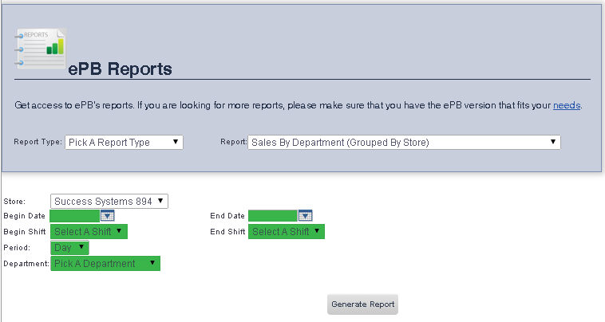
Task: Expand the End Shift selector
Action: 286,232
